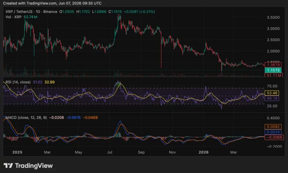The height and width of the screenshot is (173, 288).
Task: Click the orange 0.0092 MACD tag
Action: click(x=273, y=127)
